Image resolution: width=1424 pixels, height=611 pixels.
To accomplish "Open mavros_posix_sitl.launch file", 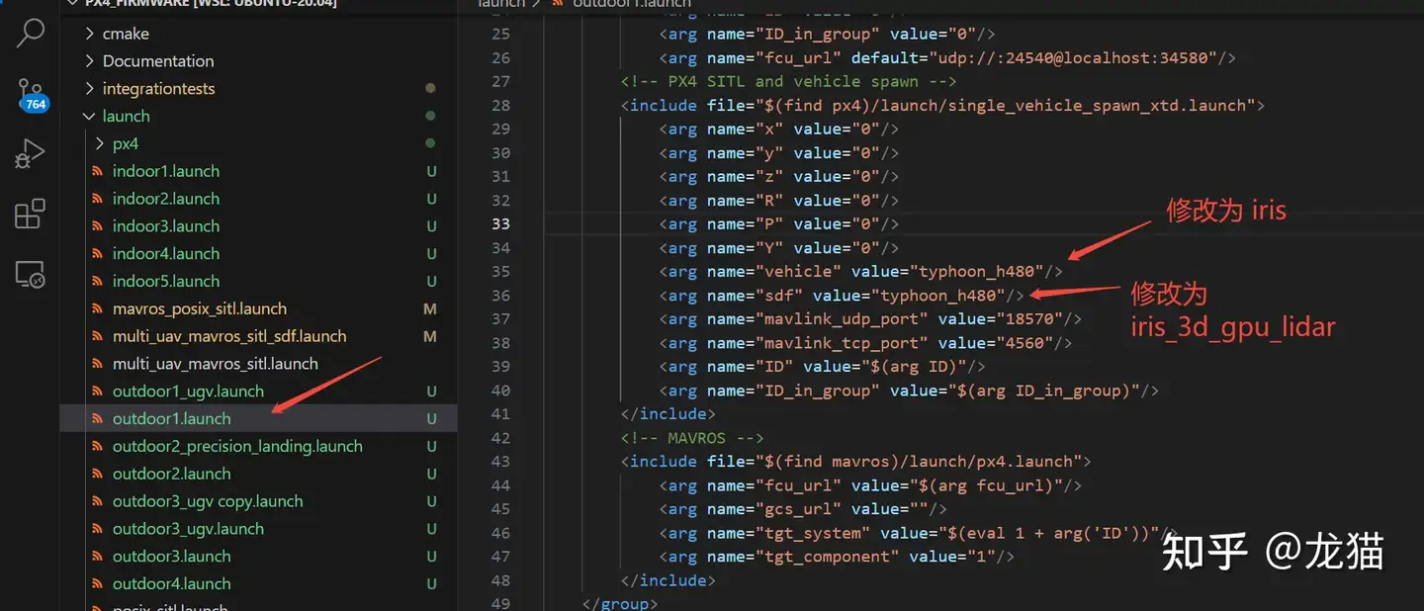I will [x=200, y=309].
